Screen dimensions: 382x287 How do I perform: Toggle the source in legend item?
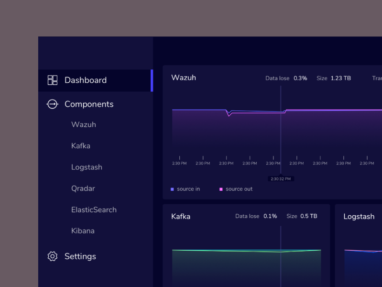(x=186, y=189)
